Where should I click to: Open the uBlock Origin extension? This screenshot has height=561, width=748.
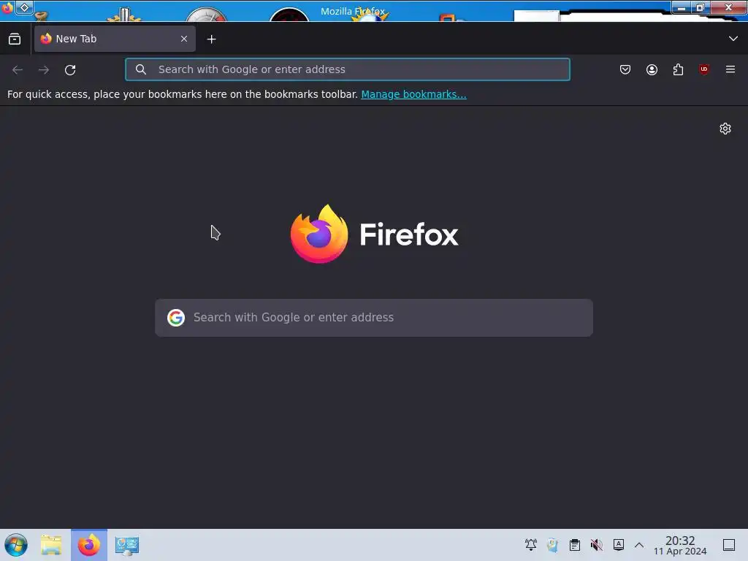coord(704,69)
